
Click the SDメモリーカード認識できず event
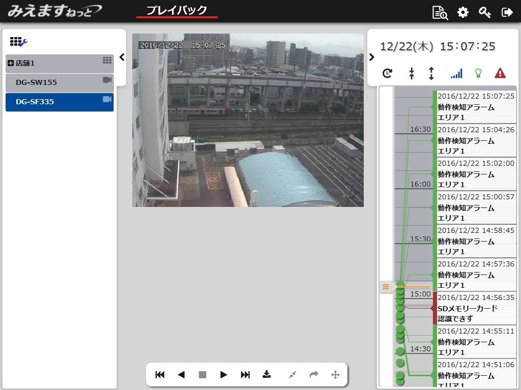(476, 308)
